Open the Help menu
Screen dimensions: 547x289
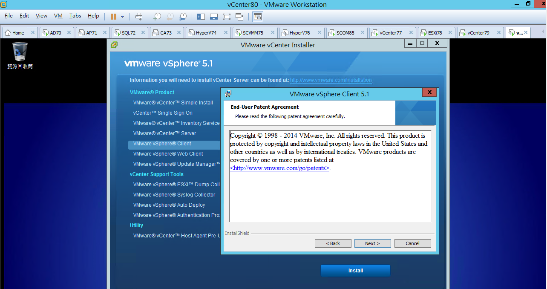(x=93, y=16)
